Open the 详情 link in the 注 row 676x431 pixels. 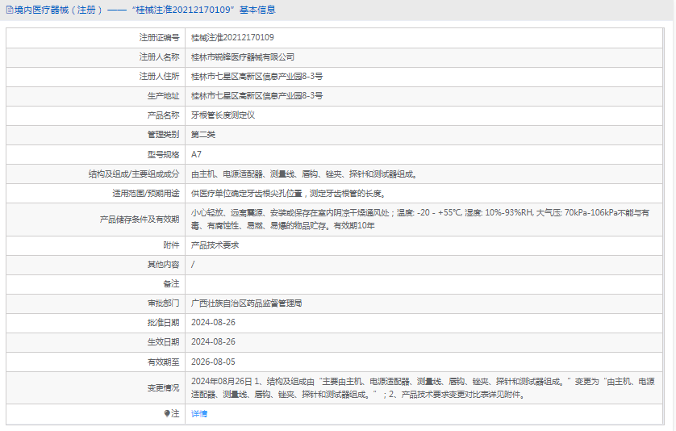[198, 414]
